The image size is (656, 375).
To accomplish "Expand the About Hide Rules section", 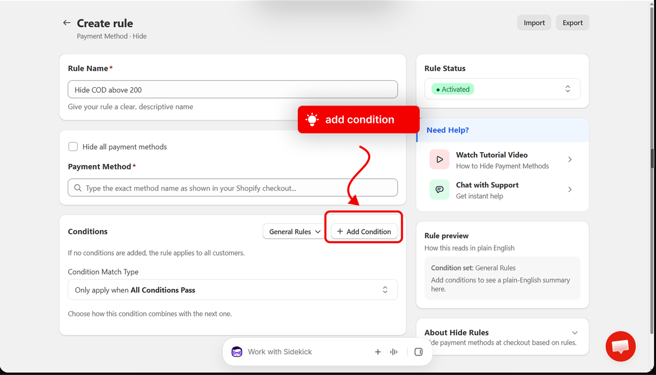I will [575, 333].
